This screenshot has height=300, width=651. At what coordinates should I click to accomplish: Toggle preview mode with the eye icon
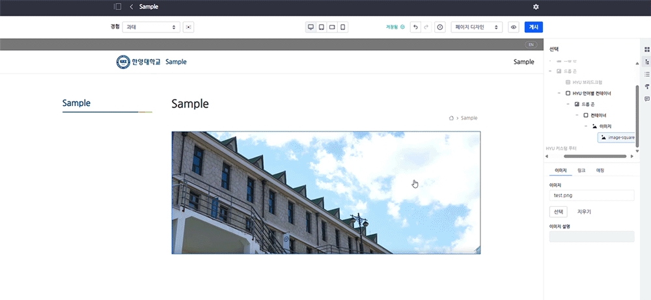coord(514,27)
